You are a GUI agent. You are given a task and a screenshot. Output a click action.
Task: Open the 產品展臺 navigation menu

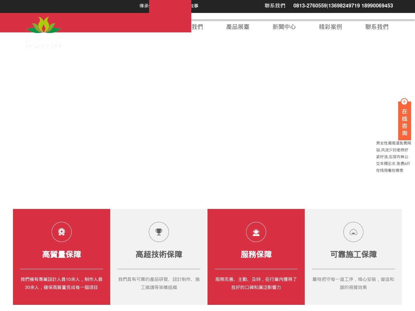point(238,27)
